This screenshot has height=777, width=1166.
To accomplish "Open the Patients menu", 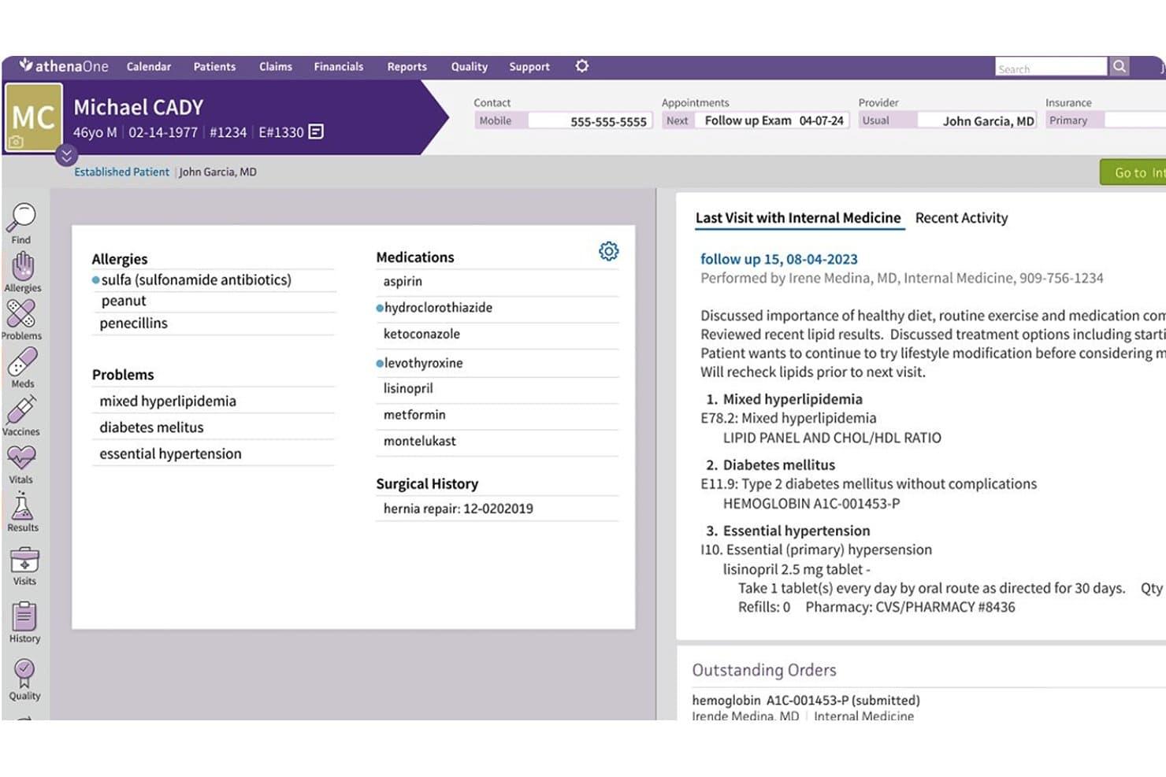I will point(214,67).
